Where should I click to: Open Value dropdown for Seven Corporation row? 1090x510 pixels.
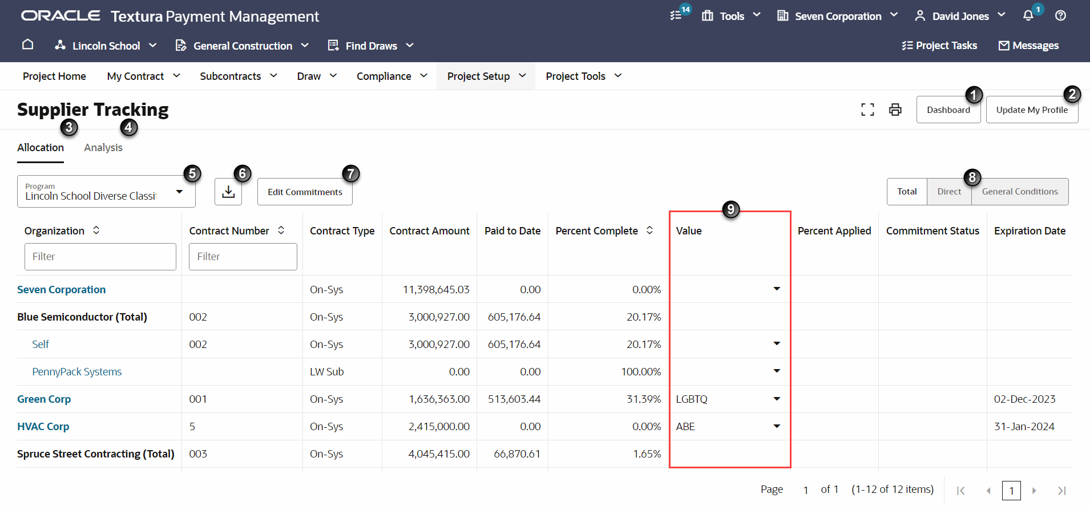tap(777, 289)
